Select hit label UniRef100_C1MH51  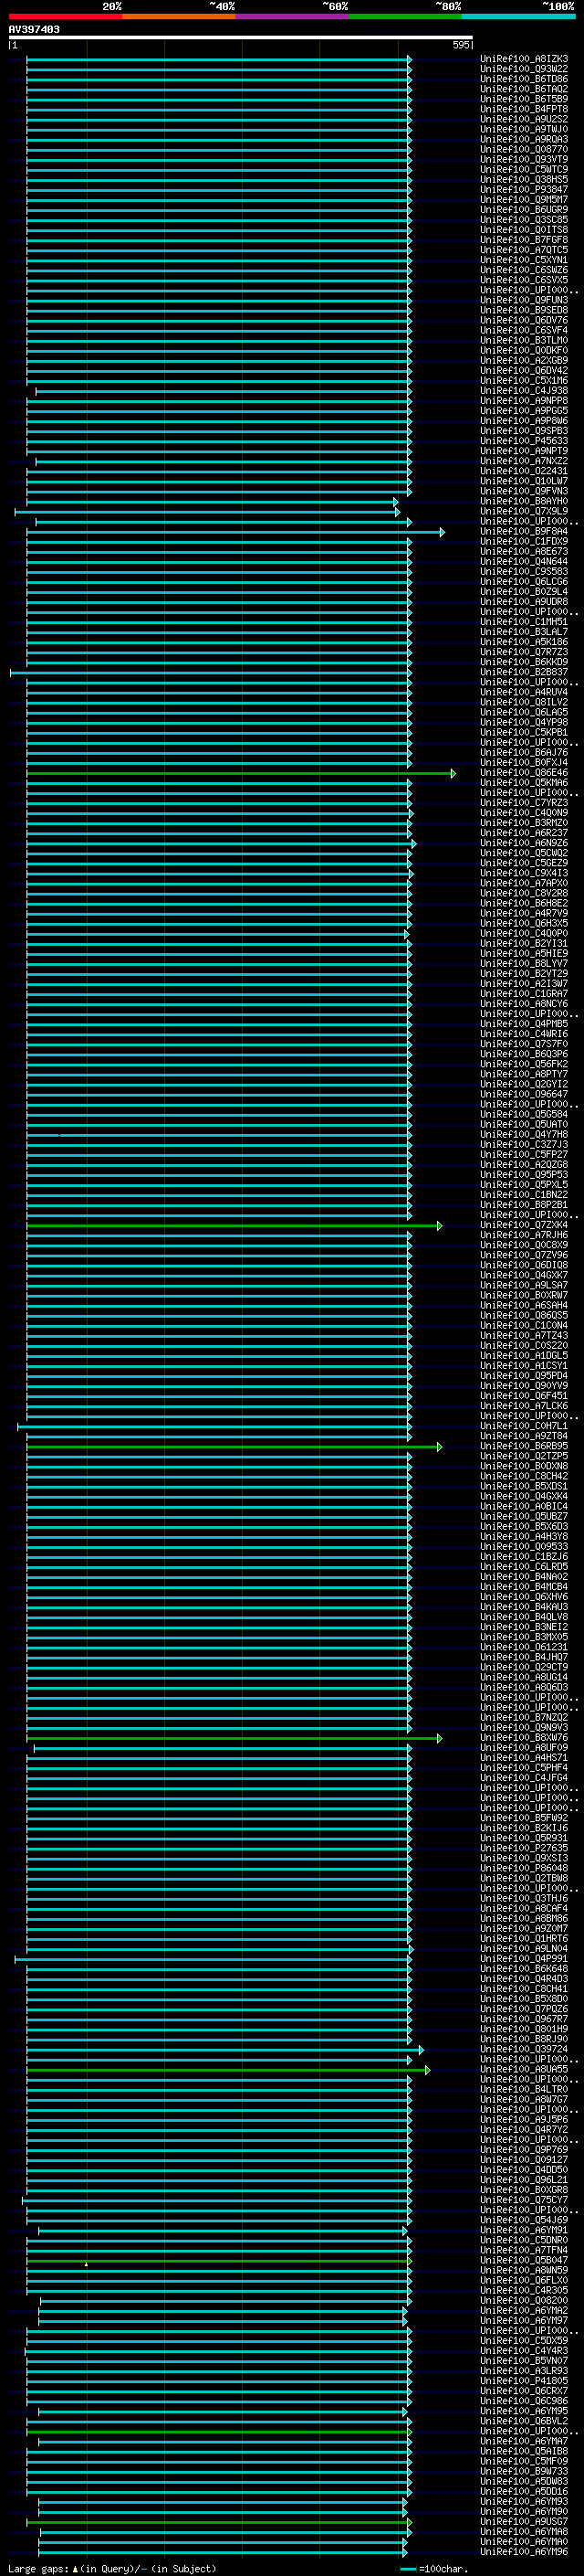524,622
